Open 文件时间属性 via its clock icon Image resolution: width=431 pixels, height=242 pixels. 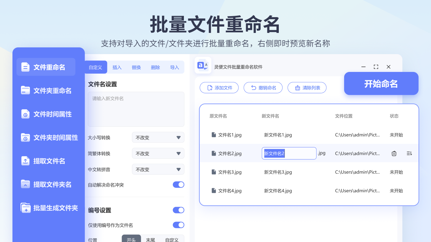click(x=25, y=114)
